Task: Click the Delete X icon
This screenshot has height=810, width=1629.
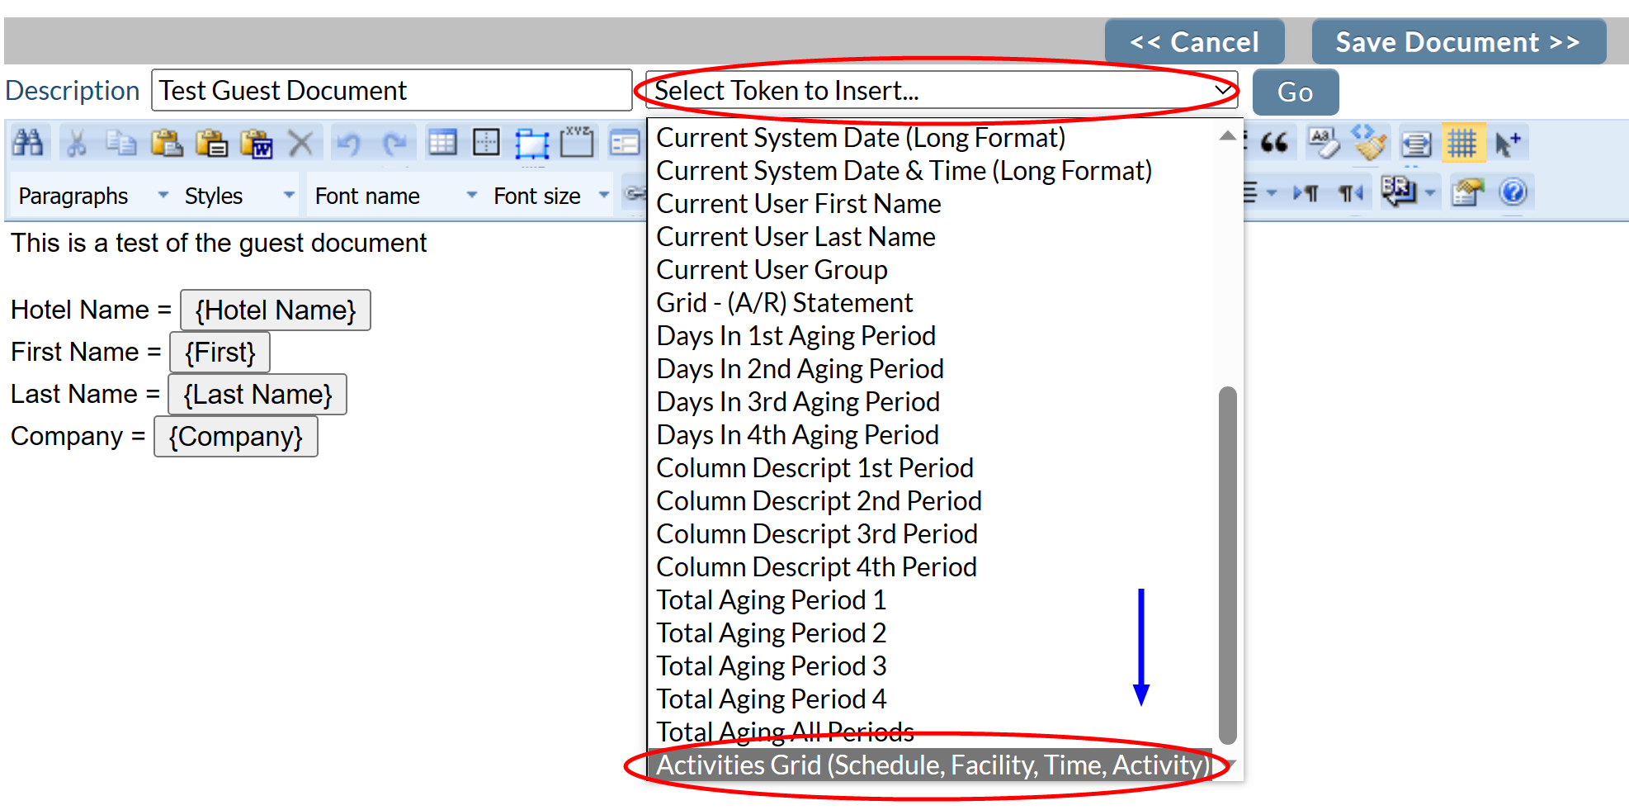Action: [x=300, y=144]
